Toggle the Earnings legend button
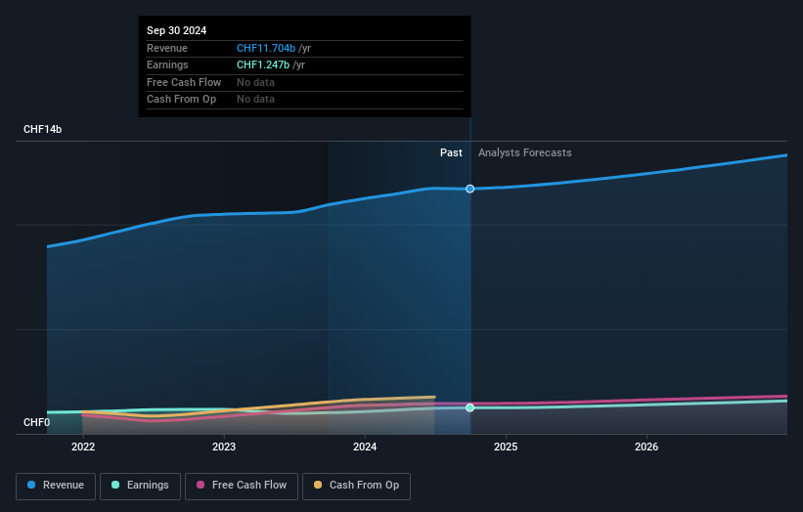Viewport: 803px width, 512px height. (x=140, y=486)
